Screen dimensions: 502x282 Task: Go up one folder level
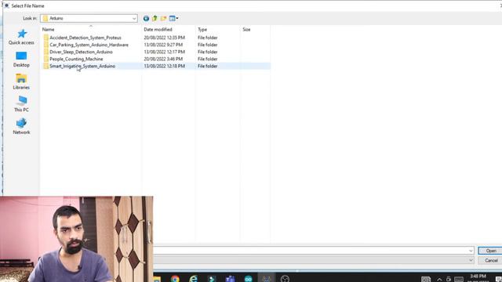pos(155,18)
